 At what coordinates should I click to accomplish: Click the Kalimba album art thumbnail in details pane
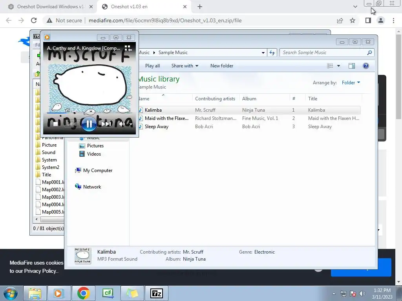82,256
